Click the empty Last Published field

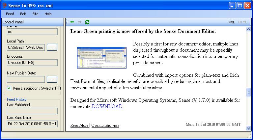(32, 111)
